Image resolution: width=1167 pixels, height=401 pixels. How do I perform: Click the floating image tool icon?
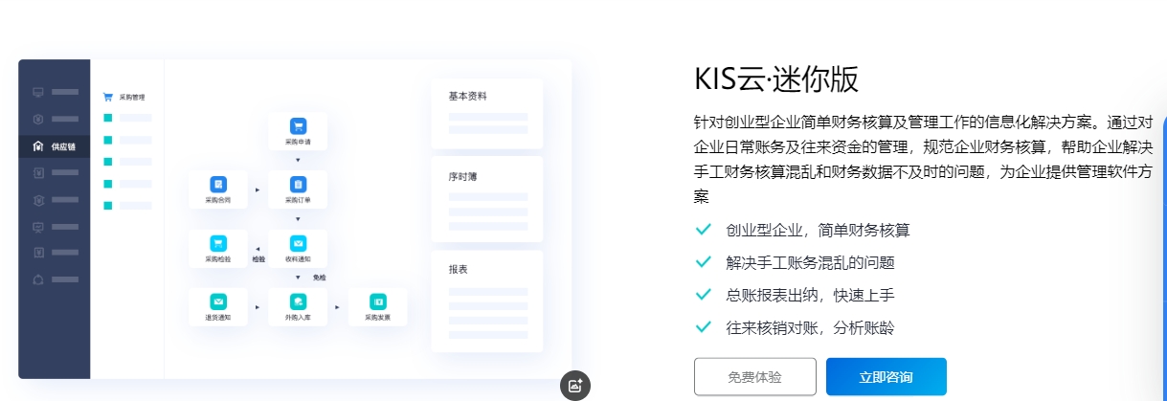(x=575, y=386)
